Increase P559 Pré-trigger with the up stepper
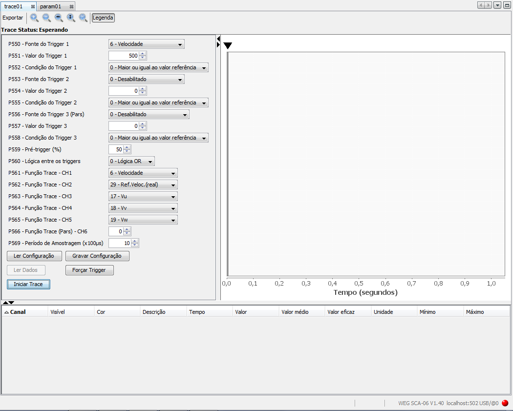 [127, 147]
